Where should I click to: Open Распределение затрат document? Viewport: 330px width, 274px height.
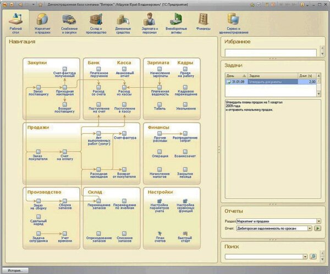(x=185, y=137)
